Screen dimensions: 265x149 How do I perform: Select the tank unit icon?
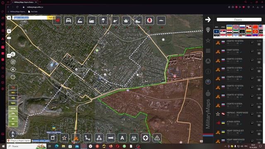tap(126, 20)
